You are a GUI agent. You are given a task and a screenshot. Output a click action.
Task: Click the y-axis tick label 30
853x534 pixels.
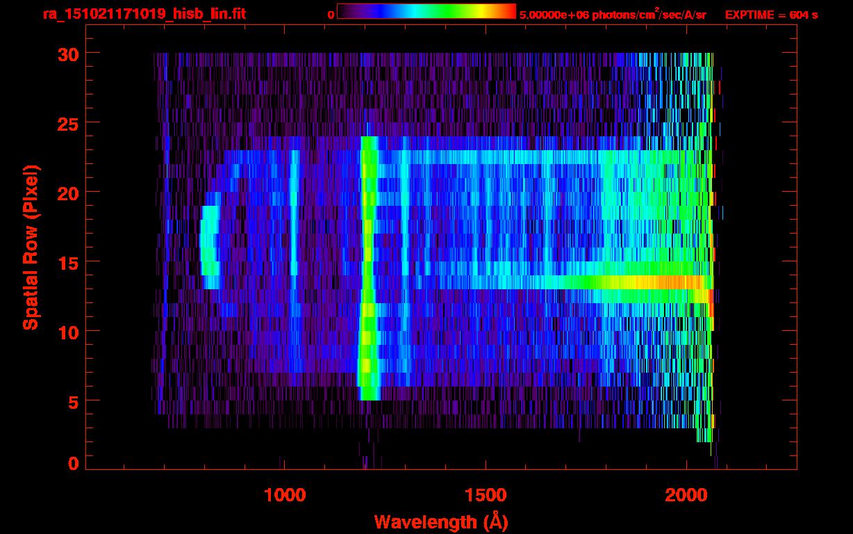(x=68, y=54)
